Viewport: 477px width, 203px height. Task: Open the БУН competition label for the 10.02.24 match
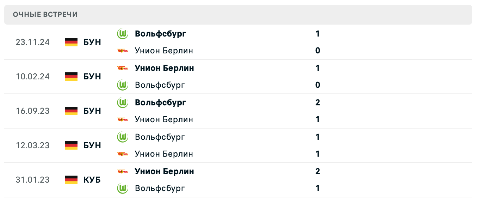tap(92, 77)
